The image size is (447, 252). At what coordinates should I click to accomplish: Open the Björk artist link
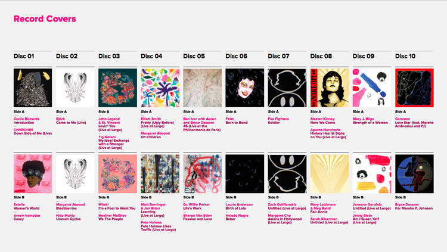[x=60, y=119]
